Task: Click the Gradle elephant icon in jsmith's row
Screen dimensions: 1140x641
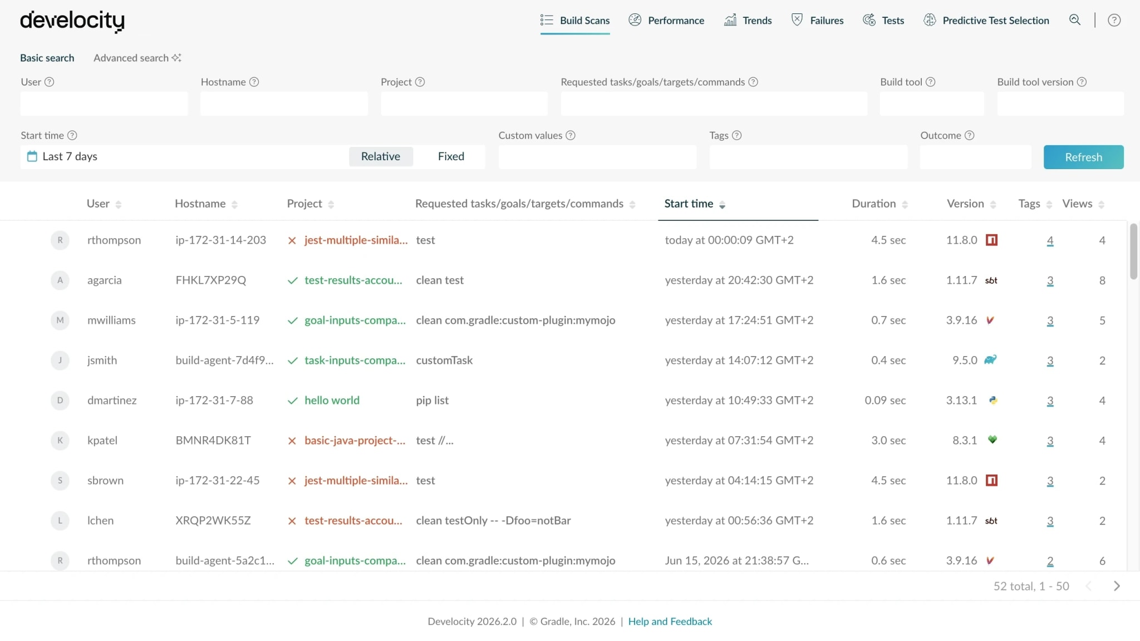Action: tap(990, 360)
